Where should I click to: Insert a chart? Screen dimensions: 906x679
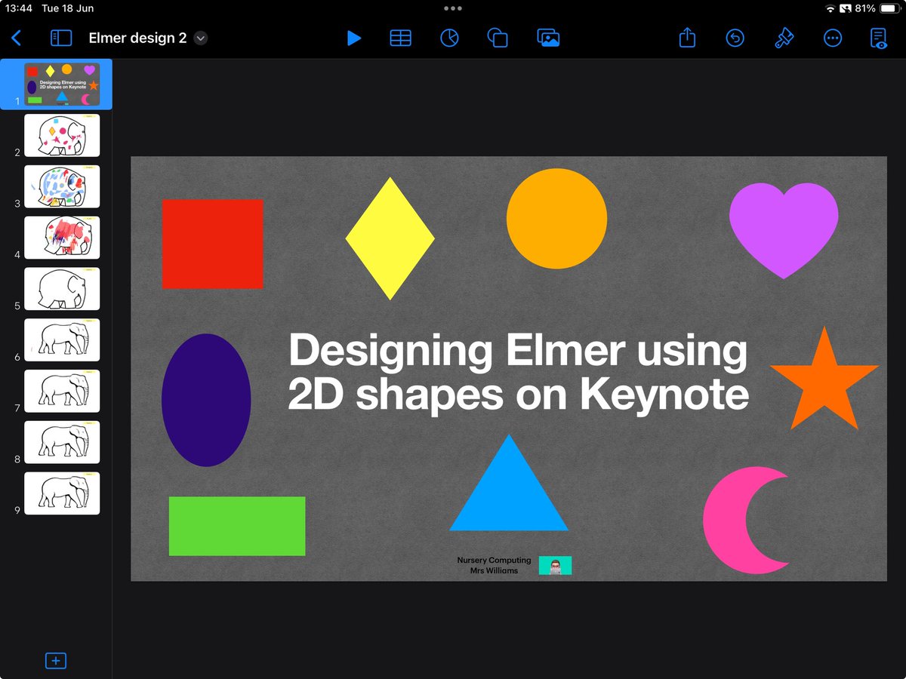449,38
